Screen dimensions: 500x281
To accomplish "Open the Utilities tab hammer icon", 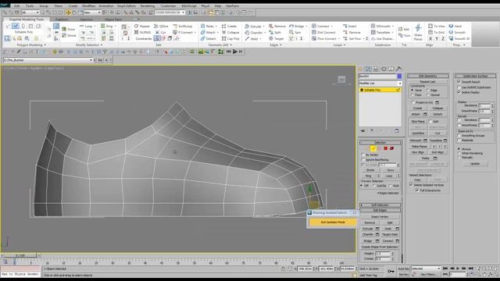I will click(x=398, y=69).
